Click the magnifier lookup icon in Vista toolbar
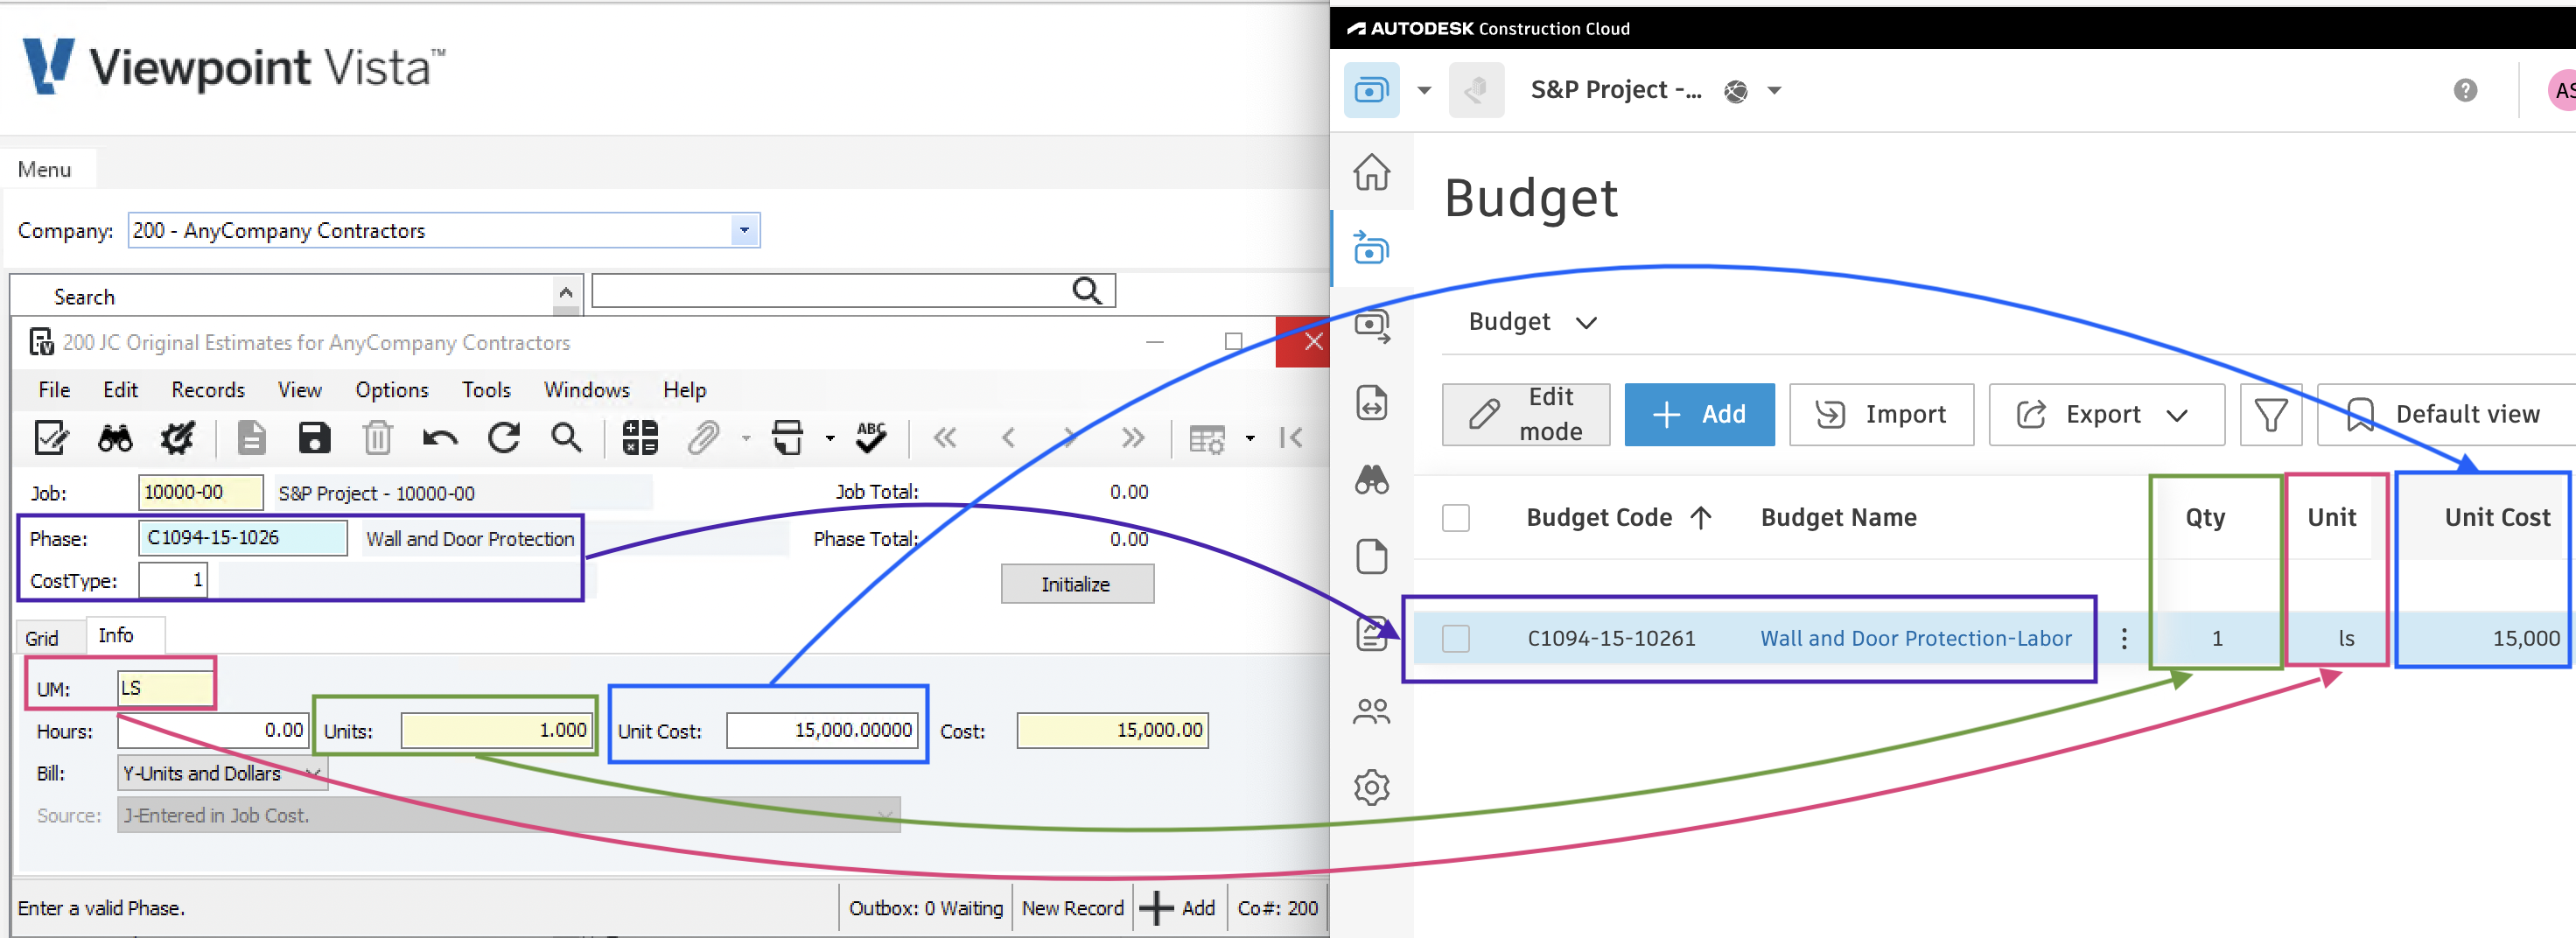 pos(566,438)
